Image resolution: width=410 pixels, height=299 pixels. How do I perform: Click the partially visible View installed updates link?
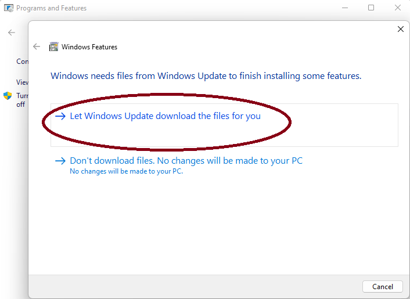[x=22, y=82]
